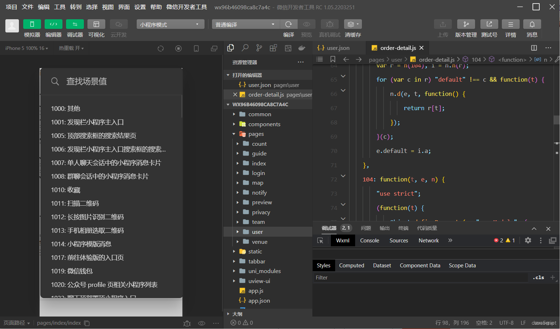Screen dimensions: 560x329
Task: Open real device debugging icon
Action: click(330, 24)
